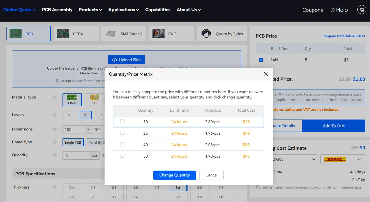The image size is (370, 202).
Task: Select the FR-4 material thumbnail
Action: (x=72, y=97)
